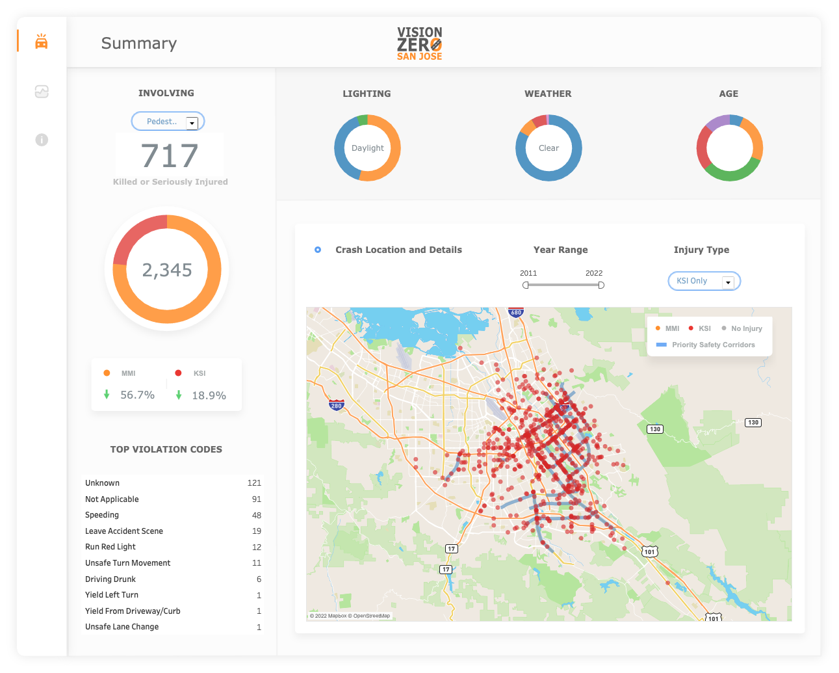The width and height of the screenshot is (839, 673).
Task: Select the Yield From Driveway/Curb row
Action: [173, 611]
